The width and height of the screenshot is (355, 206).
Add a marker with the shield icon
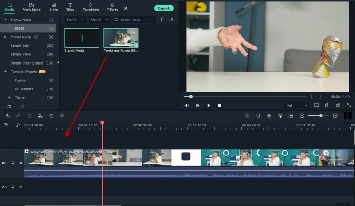[258, 116]
